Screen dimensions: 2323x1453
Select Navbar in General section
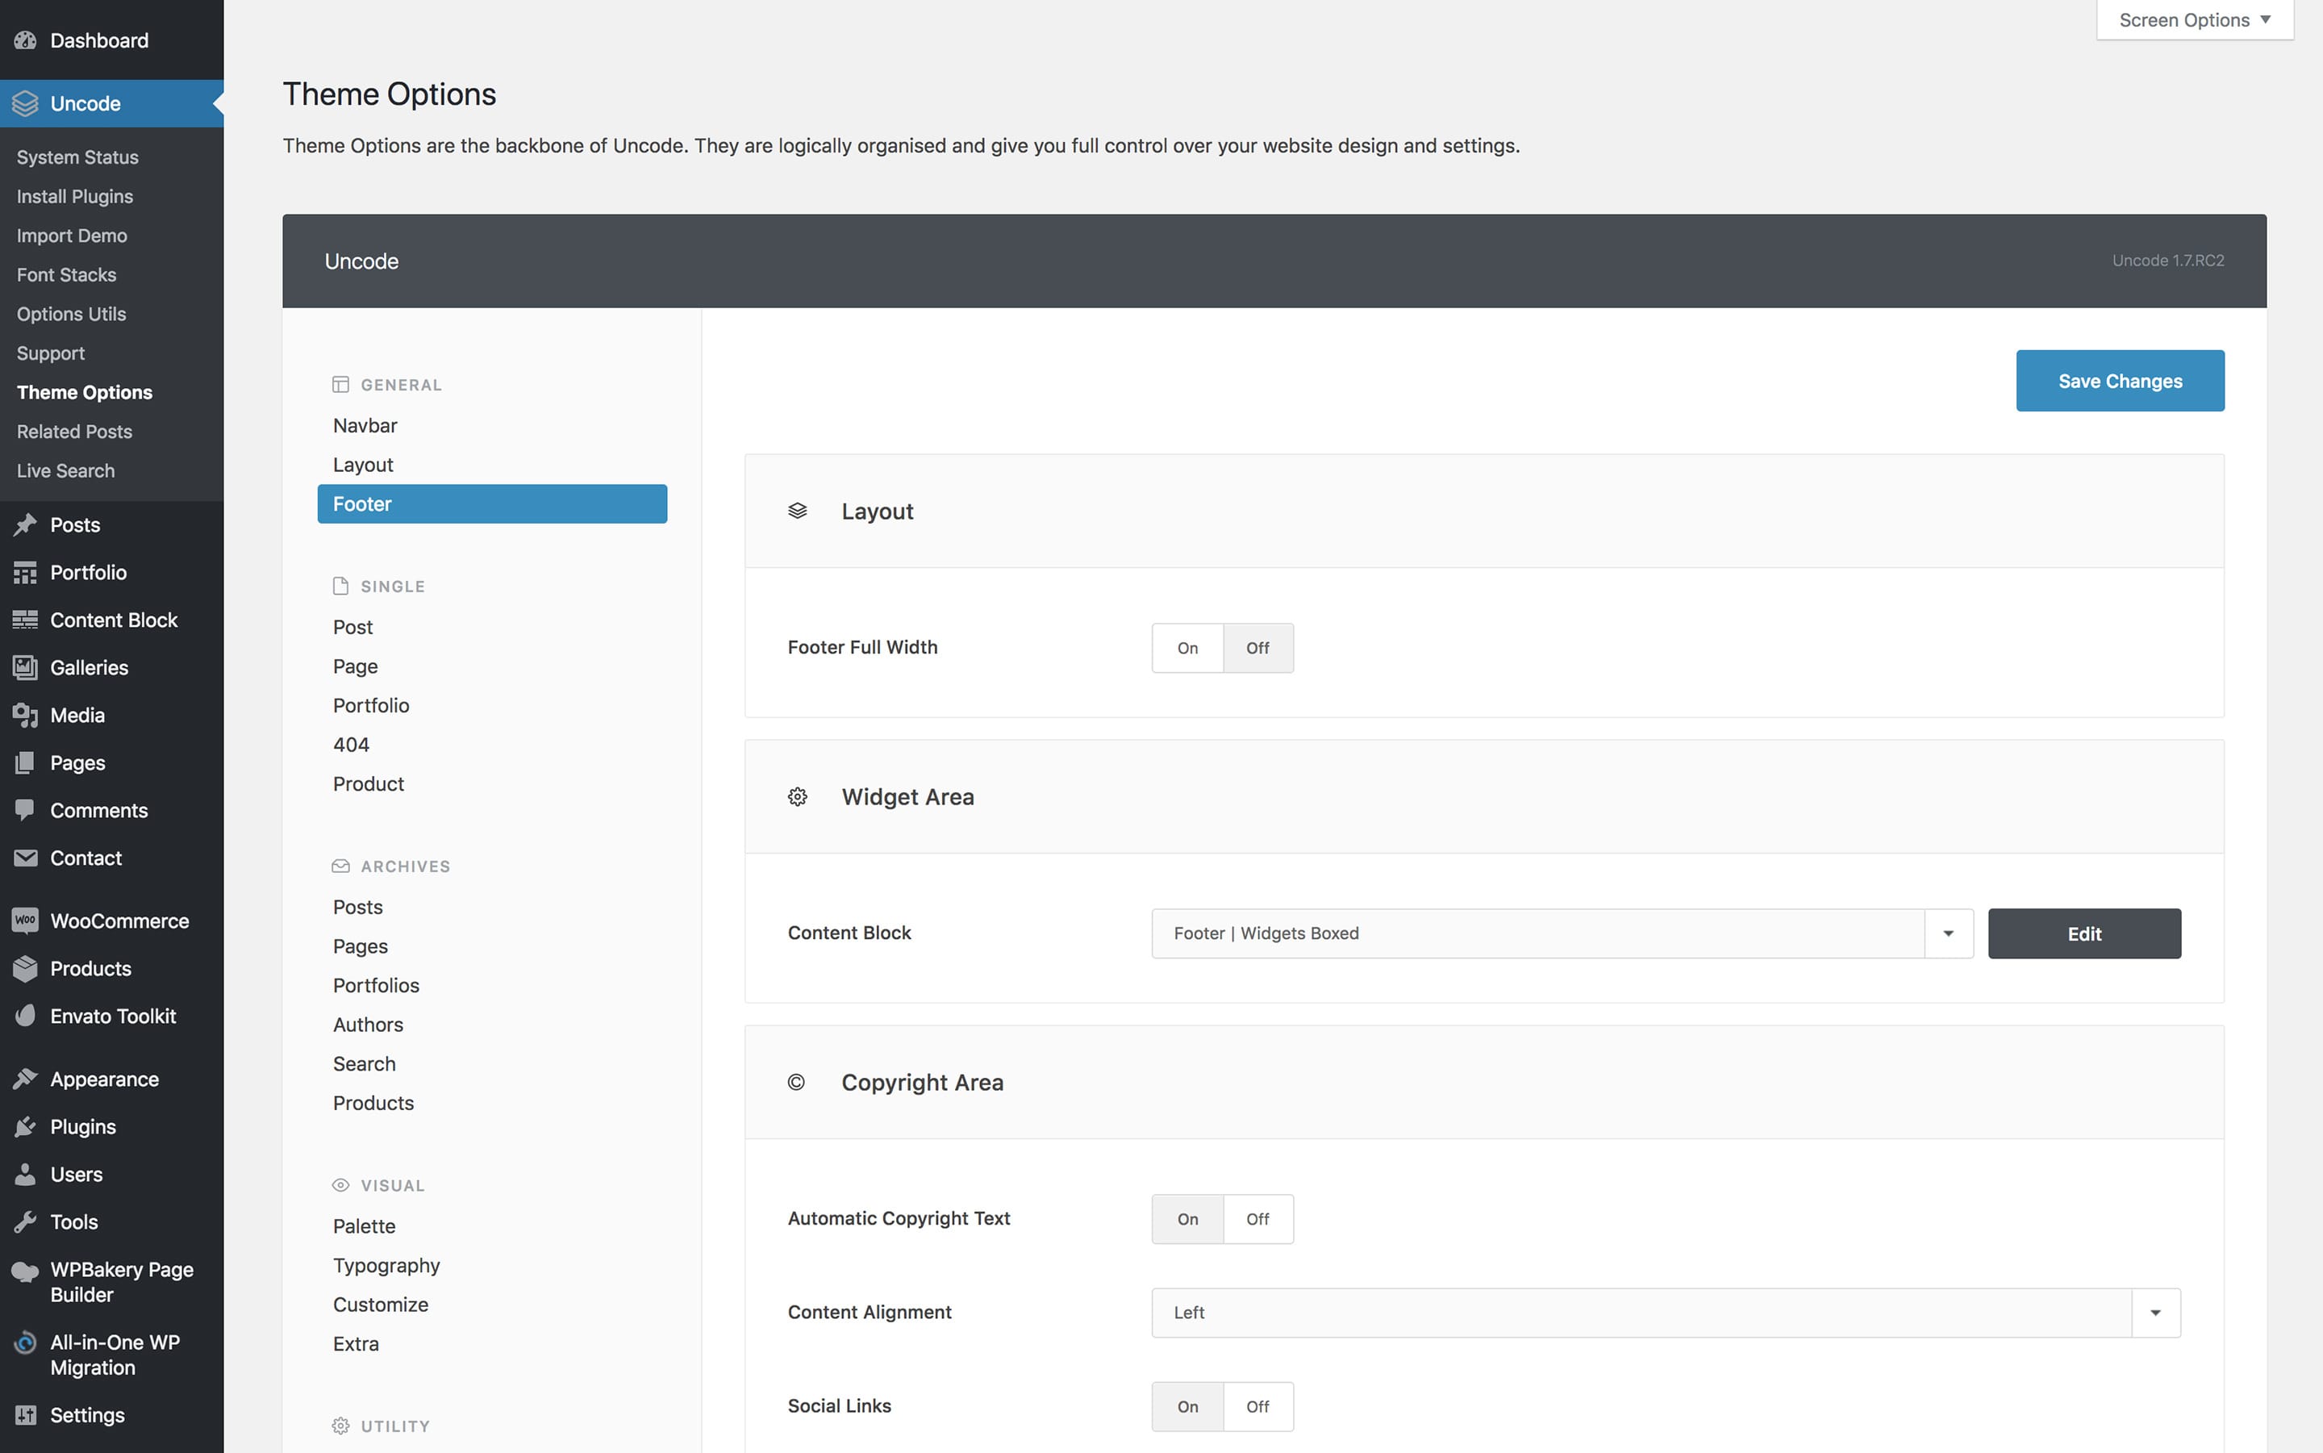(365, 426)
